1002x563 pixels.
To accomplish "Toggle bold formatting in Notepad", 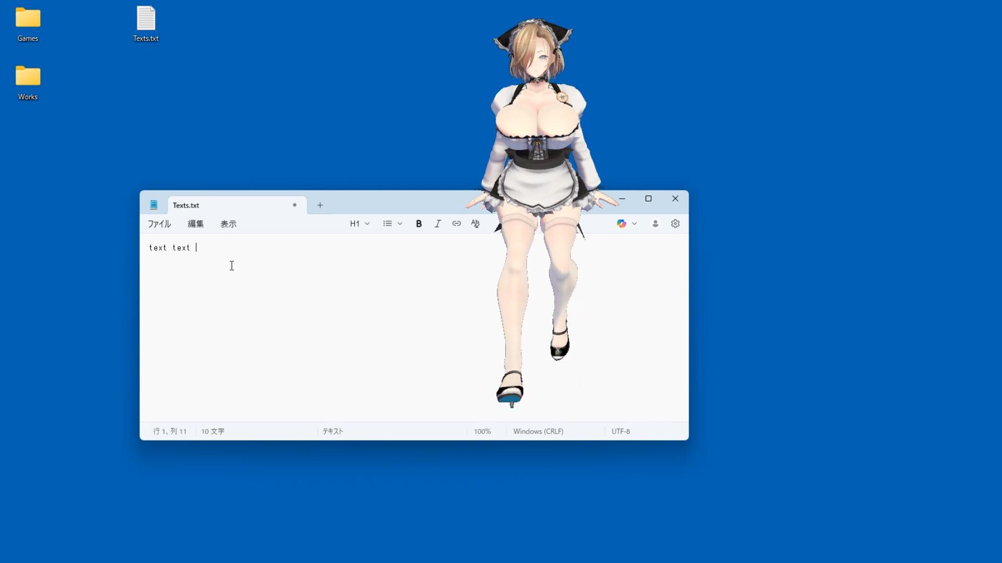I will coord(419,223).
